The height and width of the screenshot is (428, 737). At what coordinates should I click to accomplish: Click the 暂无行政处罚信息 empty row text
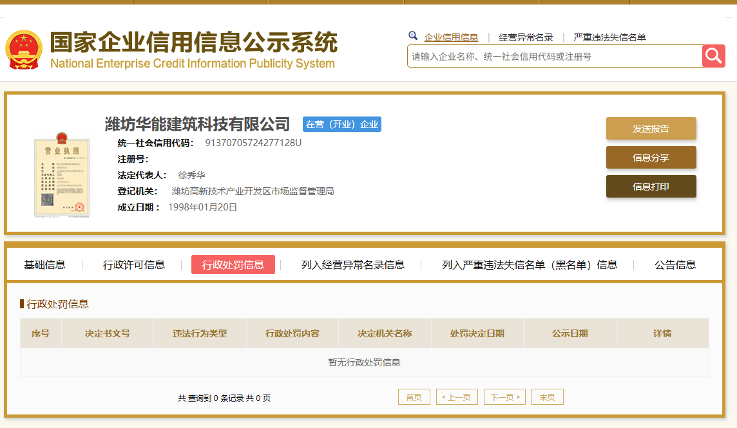[x=364, y=362]
